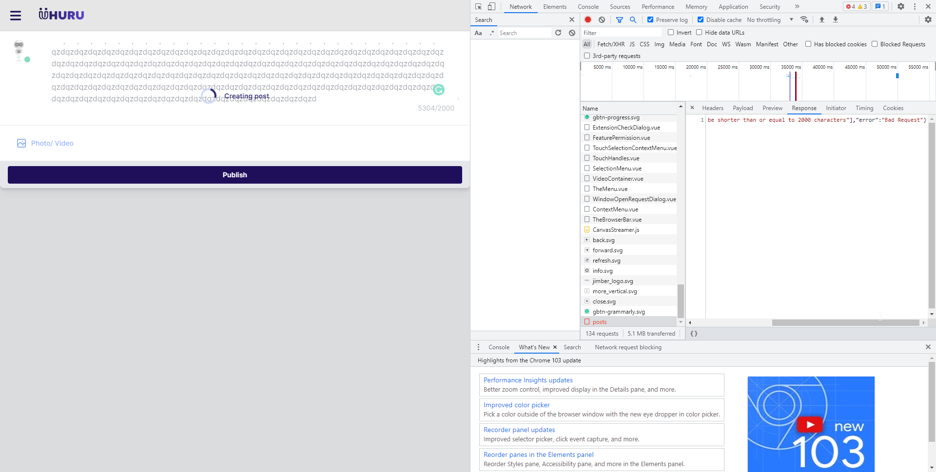Uncheck the Preserve log checkbox
The image size is (936, 472).
pos(650,19)
